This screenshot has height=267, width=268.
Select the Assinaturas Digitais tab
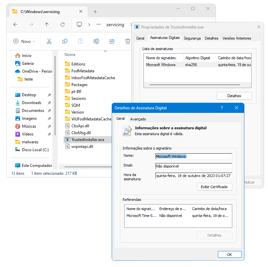tap(165, 38)
